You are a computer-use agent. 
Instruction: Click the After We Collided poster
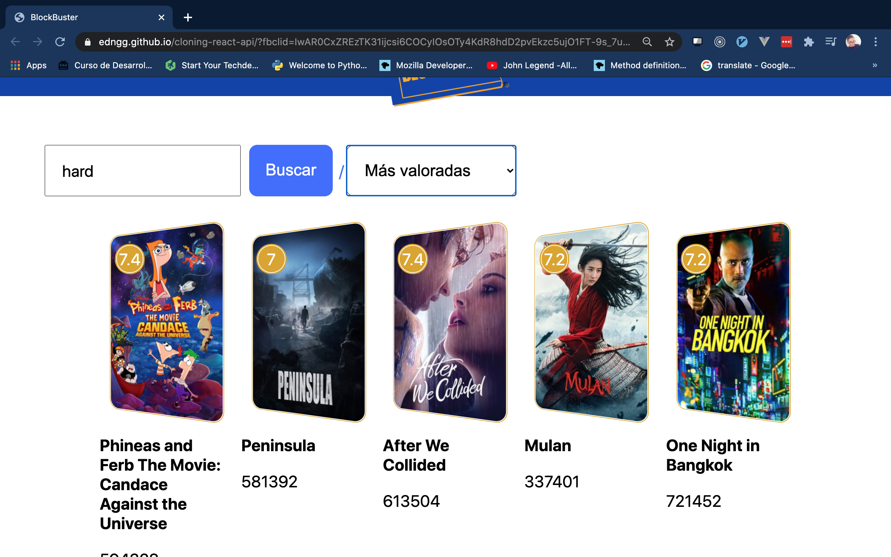[x=450, y=322]
